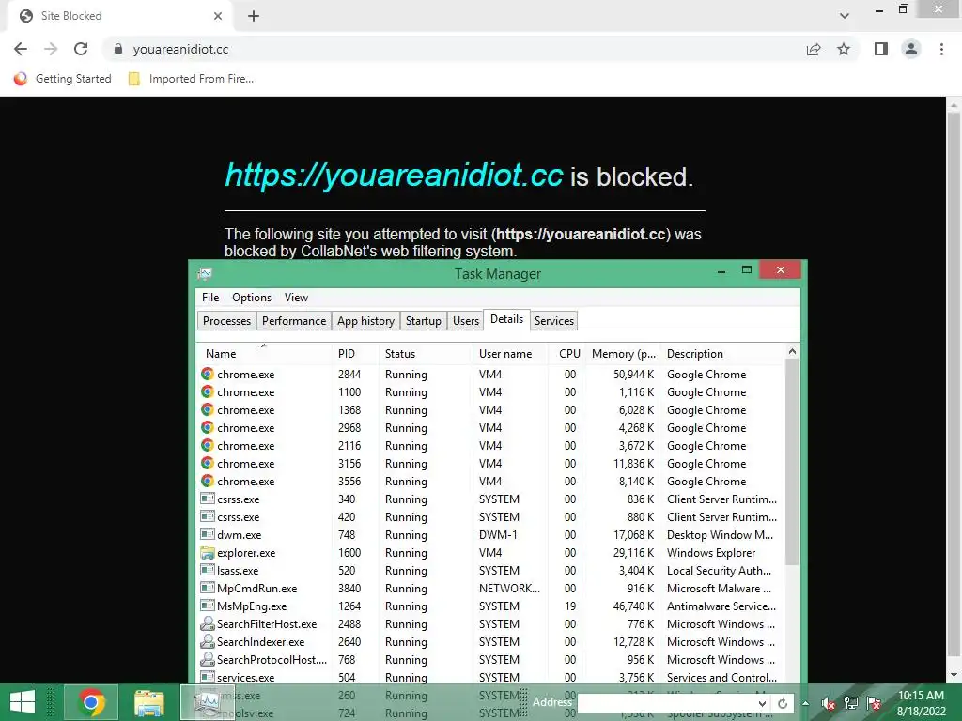Close the Site Blocked tab
This screenshot has width=962, height=721.
[218, 16]
